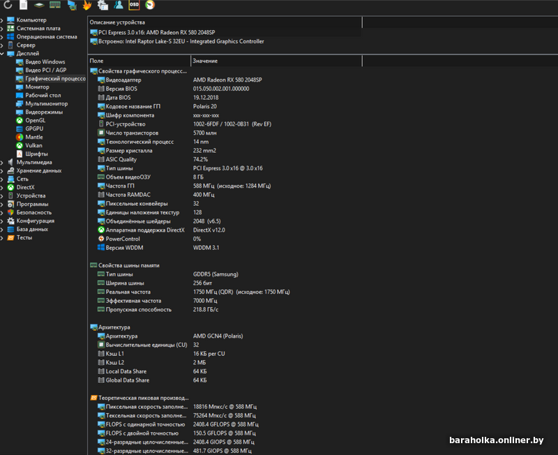
Task: Expand the Операционная система node chevron
Action: click(2, 37)
